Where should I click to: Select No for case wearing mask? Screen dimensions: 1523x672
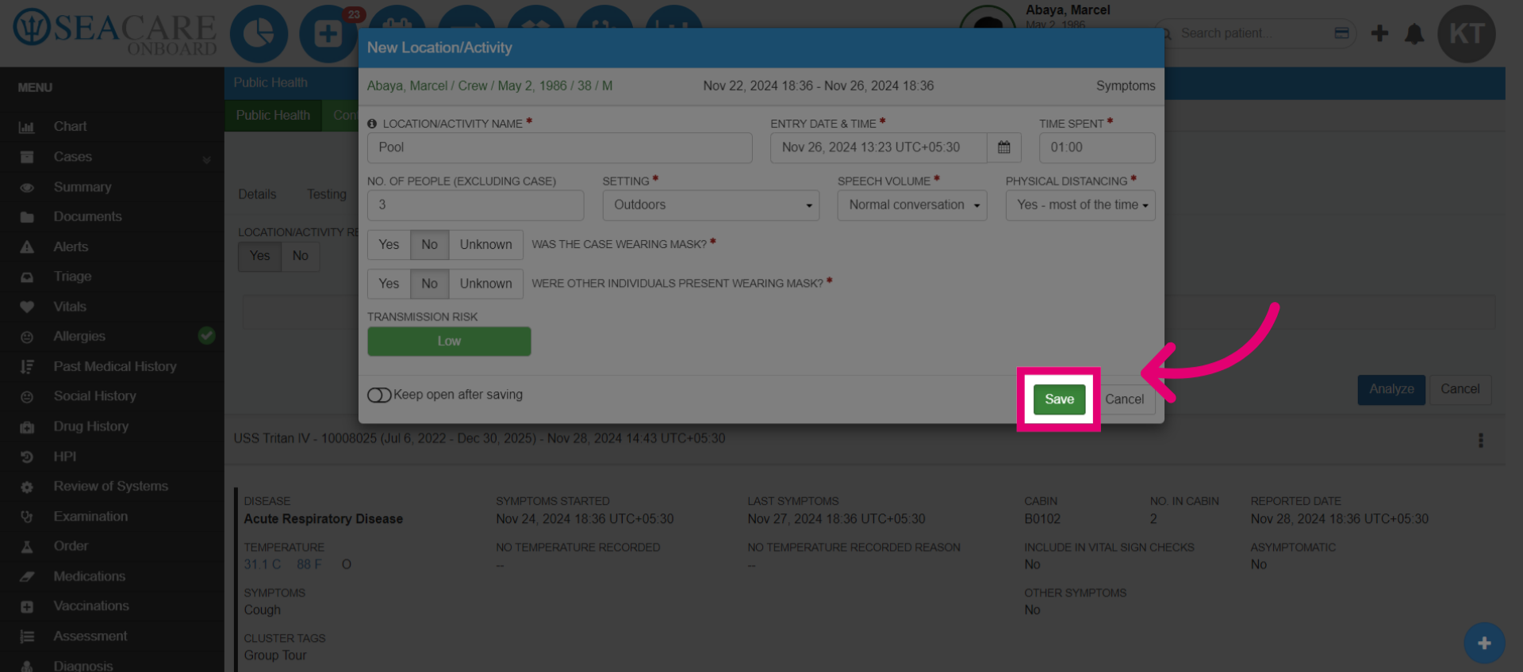coord(429,245)
